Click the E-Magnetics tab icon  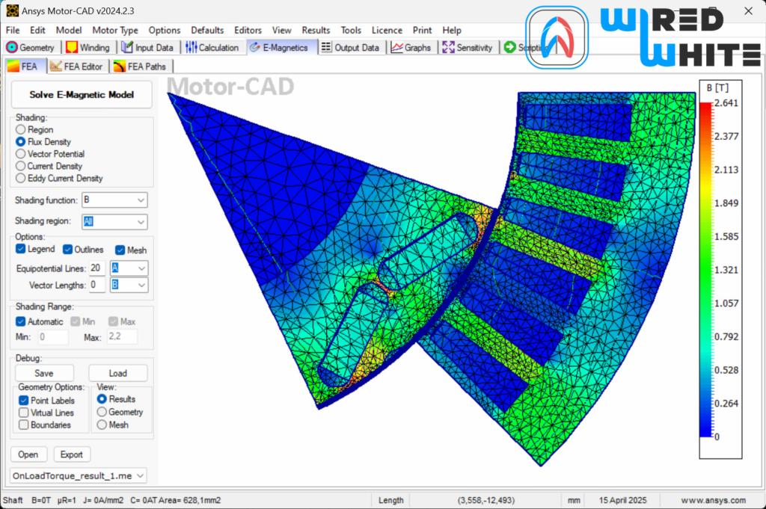(x=254, y=47)
